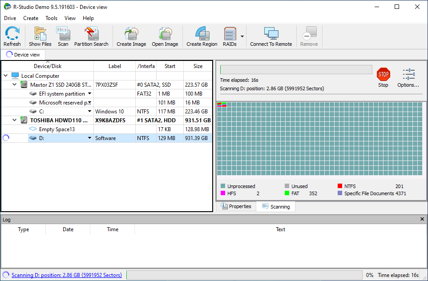Select the EFI system partition row
428x281 pixels.
[62, 94]
